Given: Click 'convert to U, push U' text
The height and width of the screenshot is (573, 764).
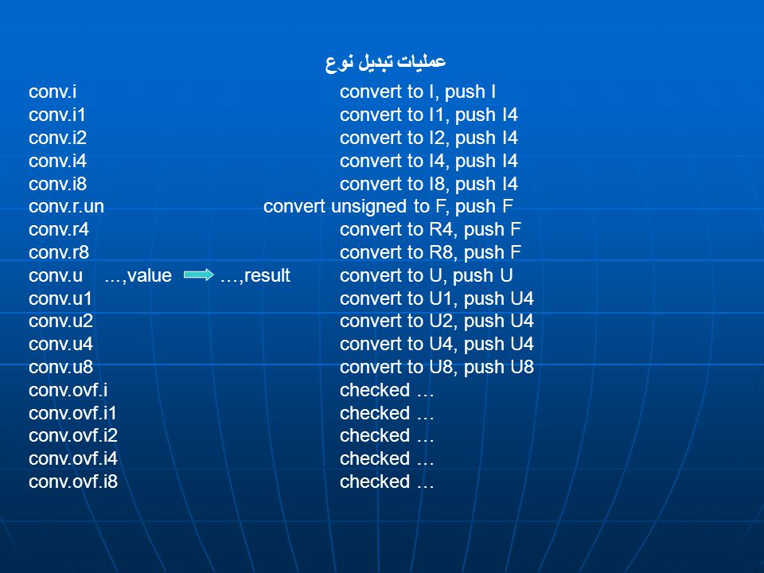Looking at the screenshot, I should pos(427,275).
